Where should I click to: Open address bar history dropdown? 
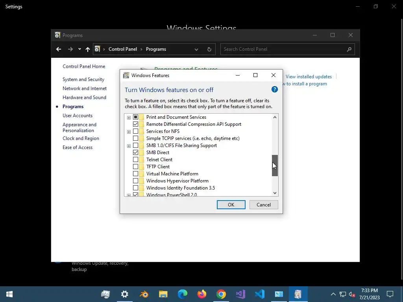tap(196, 49)
